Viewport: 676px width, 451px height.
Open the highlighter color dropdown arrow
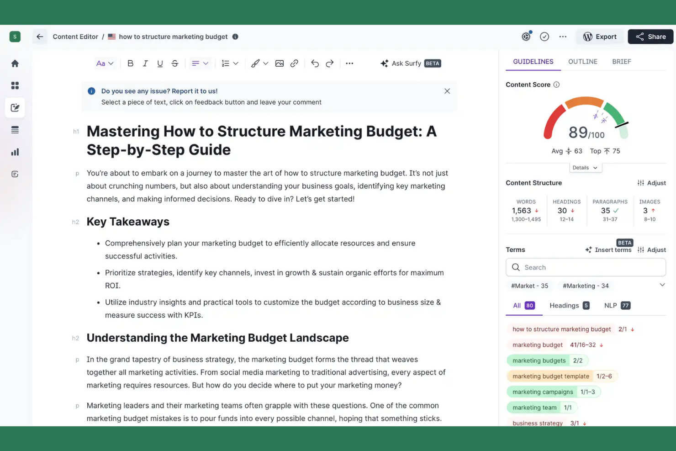(x=266, y=64)
